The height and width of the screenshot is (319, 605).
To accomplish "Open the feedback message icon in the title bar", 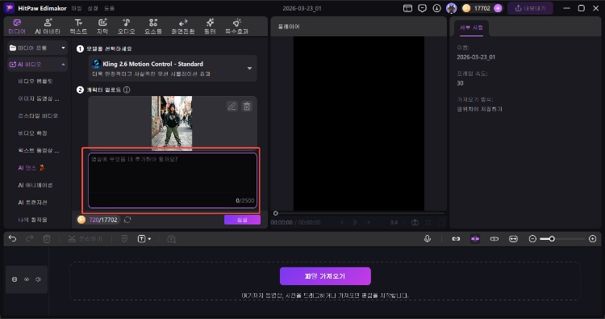I will (x=422, y=8).
